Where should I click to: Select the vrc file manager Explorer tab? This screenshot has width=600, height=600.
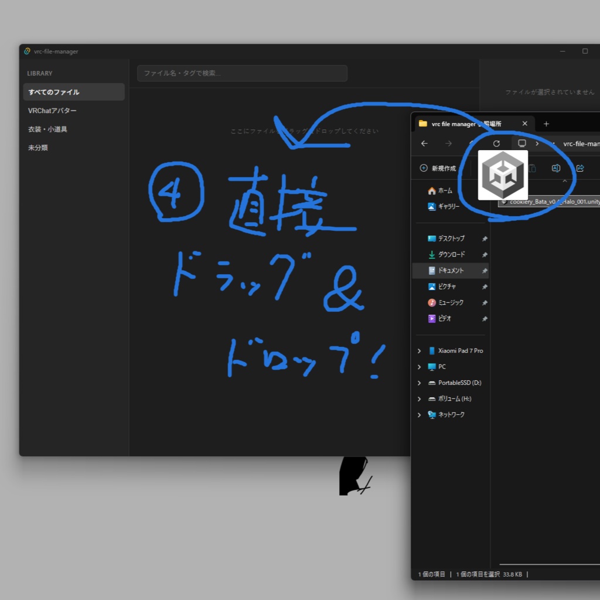pyautogui.click(x=475, y=124)
